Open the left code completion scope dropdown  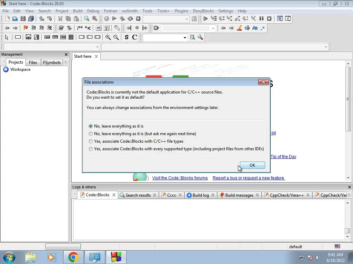pyautogui.click(x=97, y=47)
